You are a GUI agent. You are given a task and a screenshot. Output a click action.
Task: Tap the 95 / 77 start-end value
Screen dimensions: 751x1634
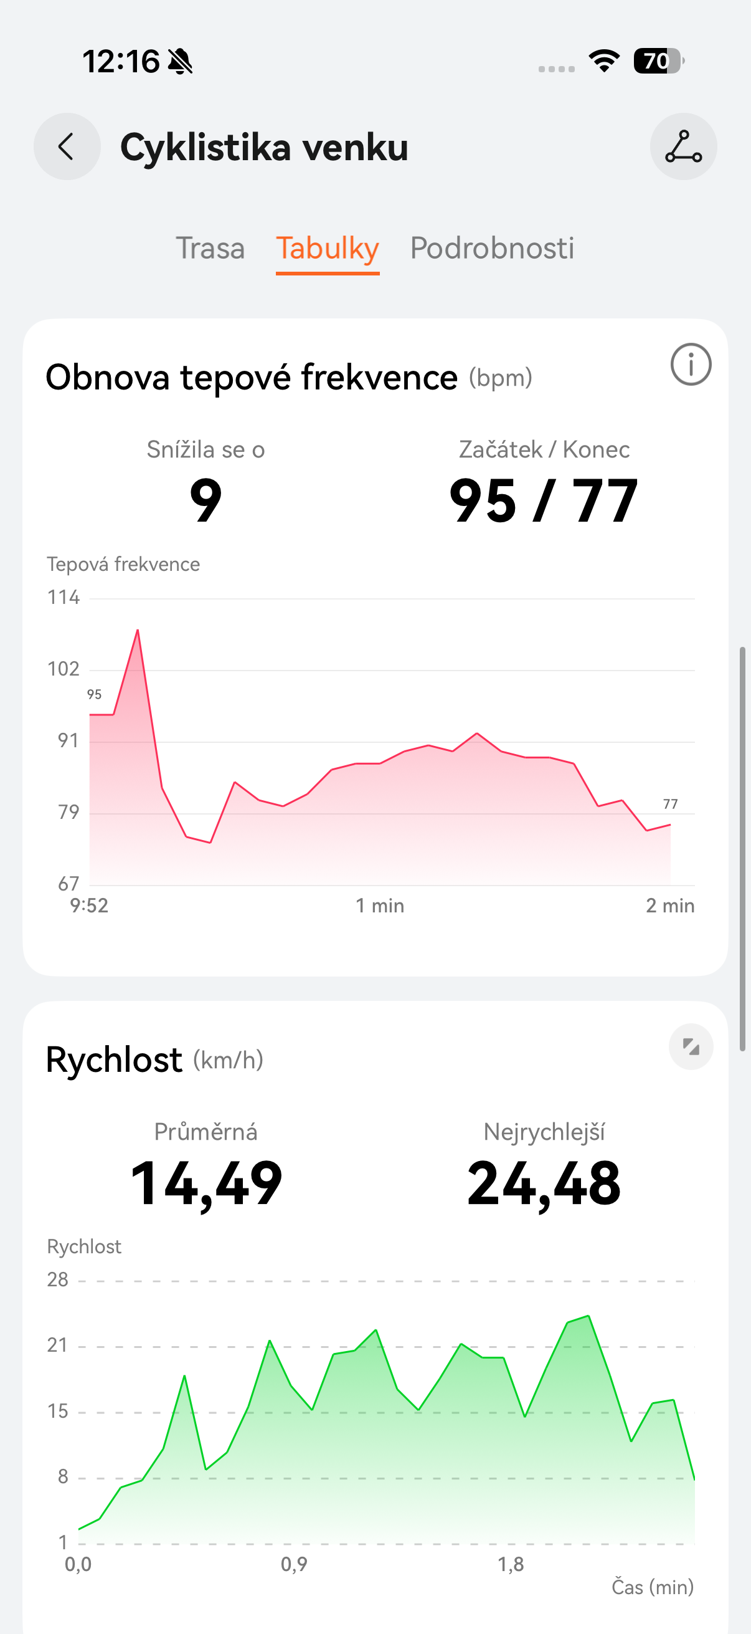coord(543,501)
